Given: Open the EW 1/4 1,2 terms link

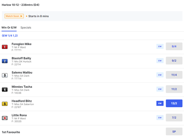Looking at the screenshot, I should click(10, 36).
